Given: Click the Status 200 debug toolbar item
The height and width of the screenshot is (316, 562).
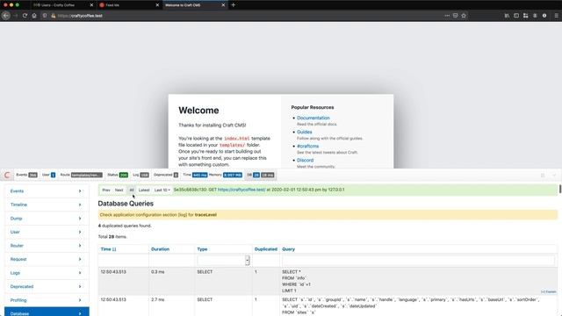Looking at the screenshot, I should [118, 175].
